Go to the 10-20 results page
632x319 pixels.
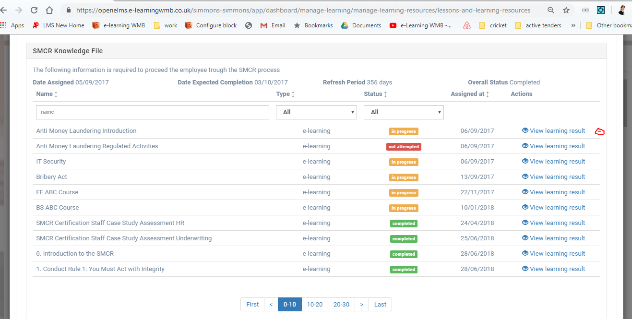315,304
